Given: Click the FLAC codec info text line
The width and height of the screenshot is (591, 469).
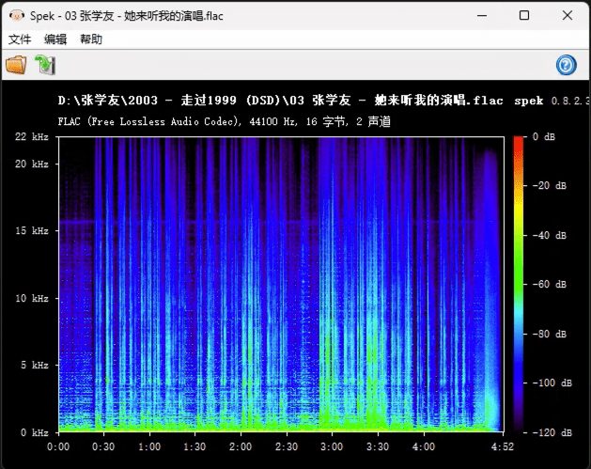Looking at the screenshot, I should pos(225,121).
